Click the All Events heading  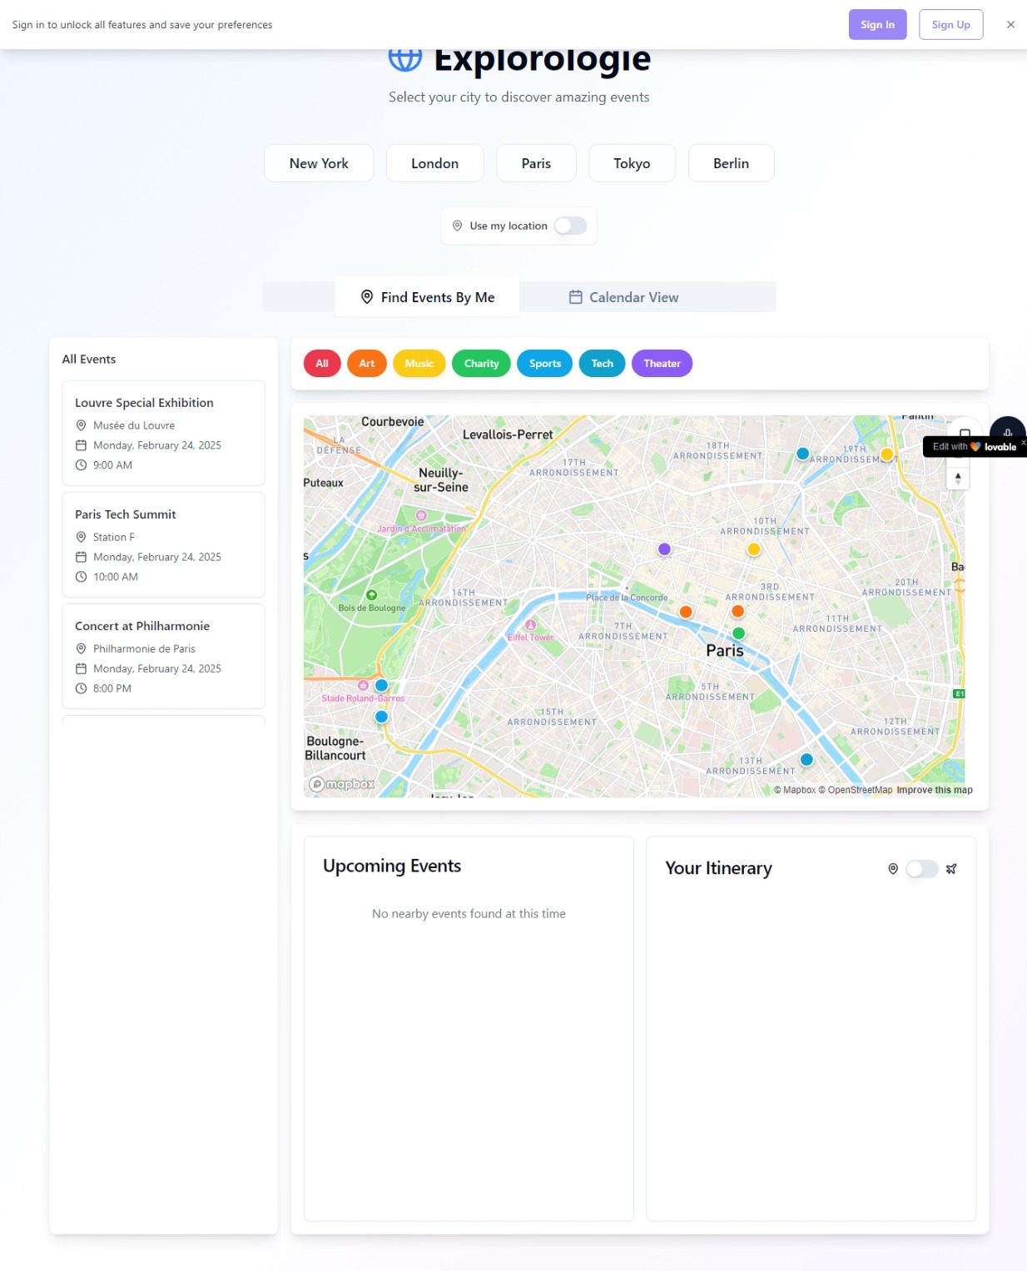click(x=89, y=360)
